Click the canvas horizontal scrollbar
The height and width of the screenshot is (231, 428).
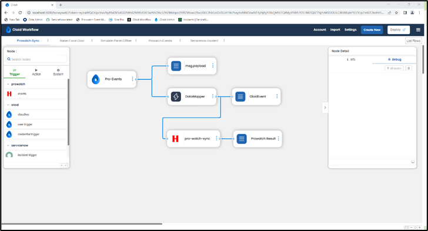(x=82, y=223)
